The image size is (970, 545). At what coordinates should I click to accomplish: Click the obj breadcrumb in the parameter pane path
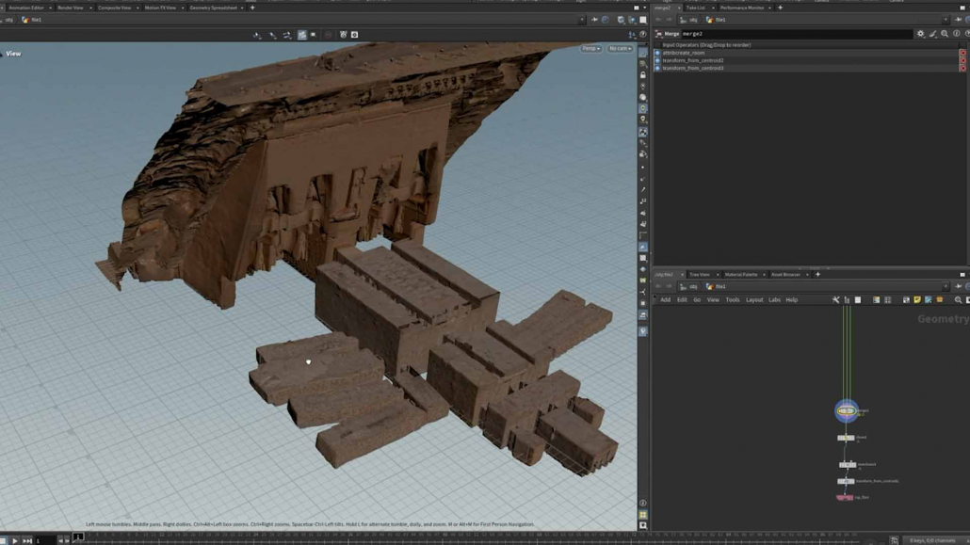(692, 20)
